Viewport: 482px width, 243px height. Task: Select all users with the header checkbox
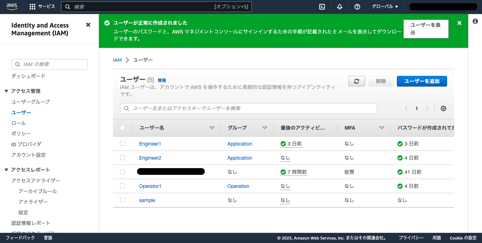pos(123,128)
